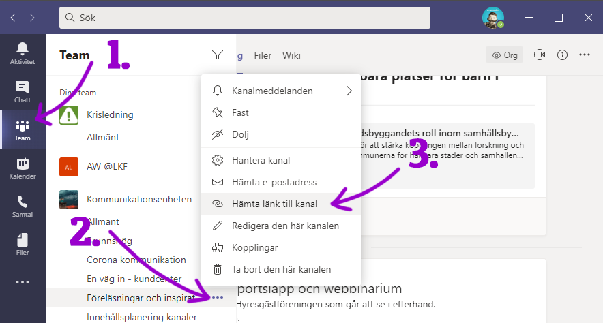This screenshot has height=323, width=603.
Task: Go back with the left arrow
Action: click(13, 18)
